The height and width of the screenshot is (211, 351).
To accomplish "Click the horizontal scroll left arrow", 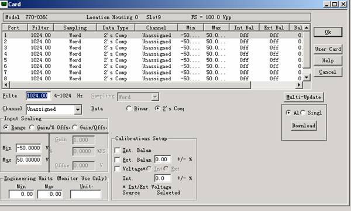I will pyautogui.click(x=6, y=85).
